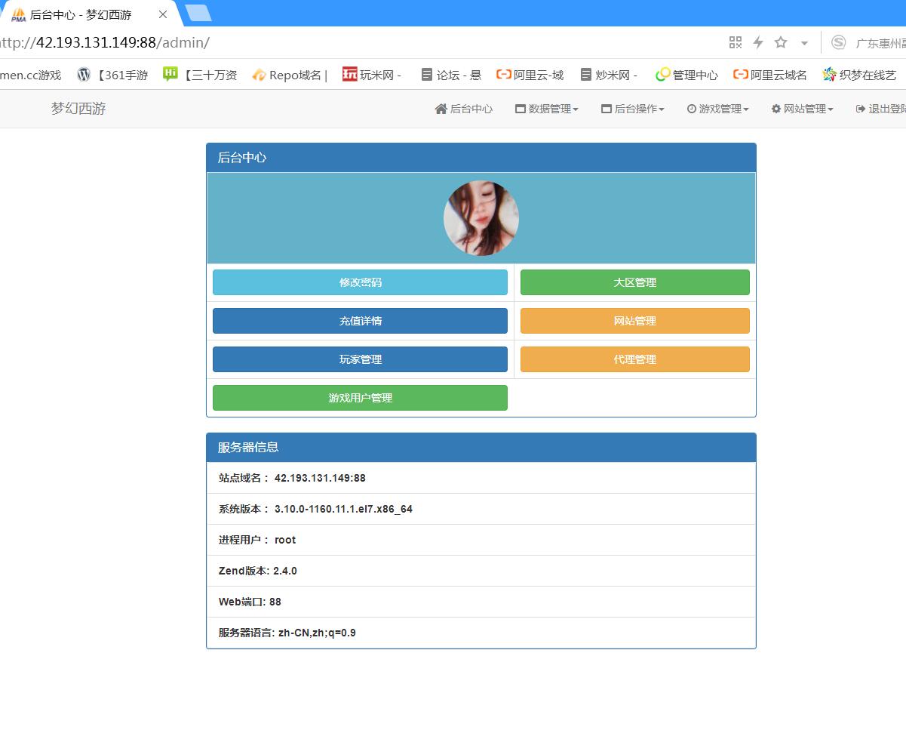Click the Sogou search engine icon
906x730 pixels.
click(838, 42)
